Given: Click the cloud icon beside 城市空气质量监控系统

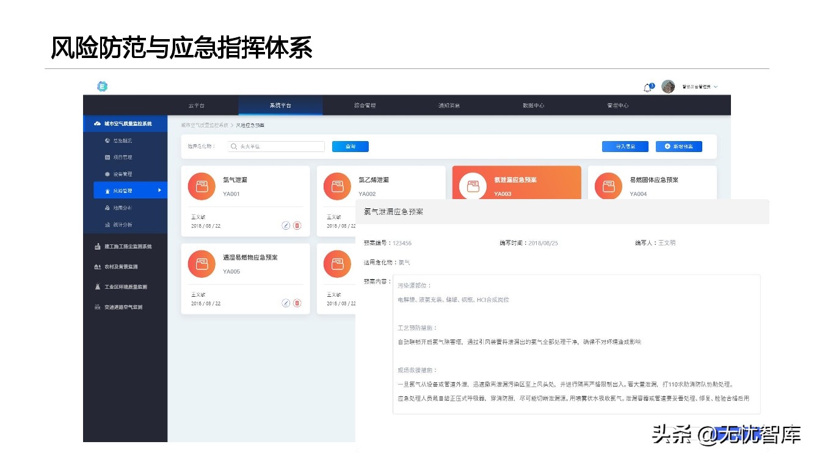Looking at the screenshot, I should pyautogui.click(x=97, y=124).
